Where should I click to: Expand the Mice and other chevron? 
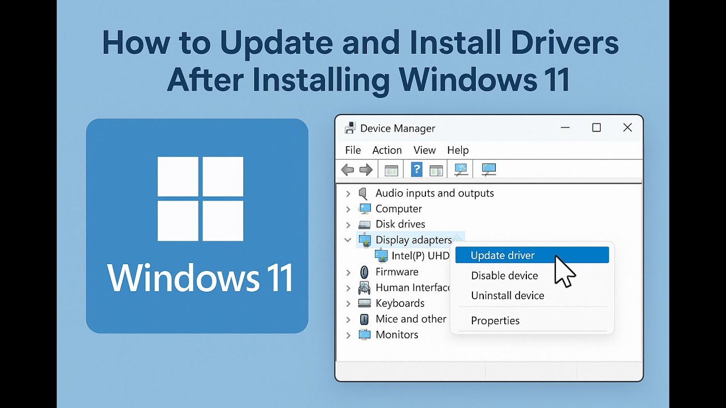point(348,320)
